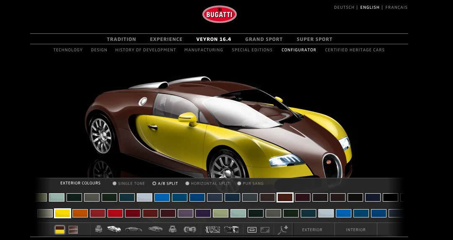
Task: Pick the silver-blue swatch in upper row
Action: 144,197
